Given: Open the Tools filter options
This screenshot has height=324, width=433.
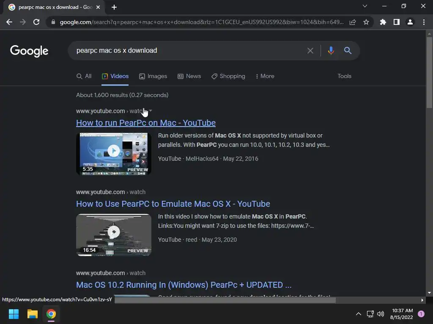Looking at the screenshot, I should 344,76.
